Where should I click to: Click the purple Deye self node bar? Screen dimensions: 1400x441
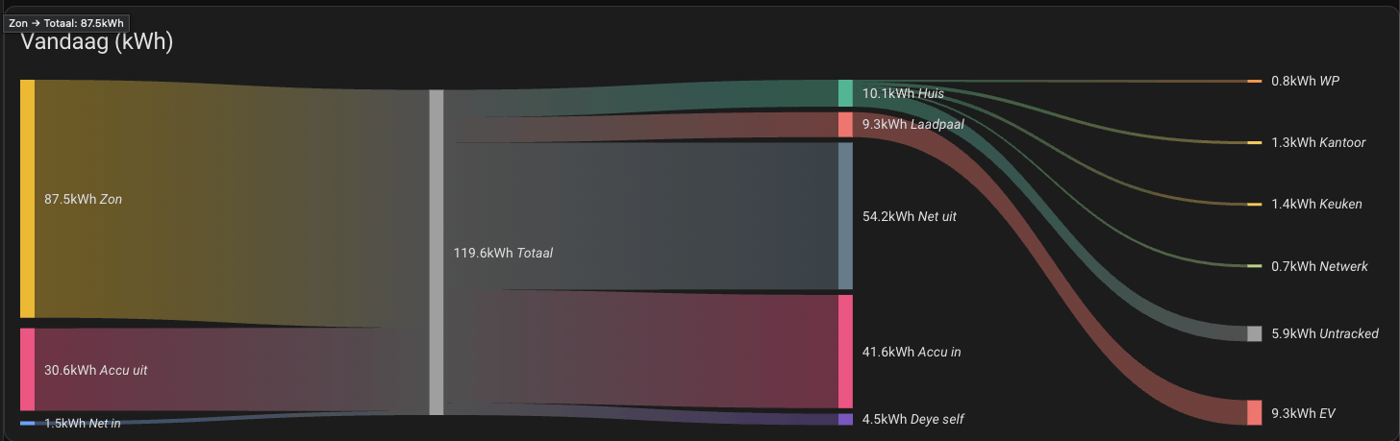pos(845,419)
